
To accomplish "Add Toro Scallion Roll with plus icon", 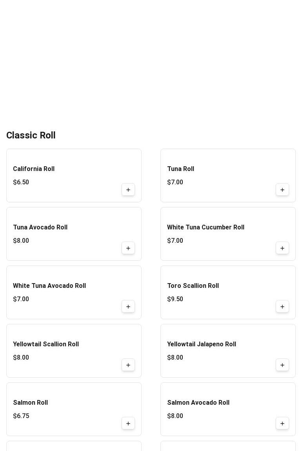I will coord(282,307).
